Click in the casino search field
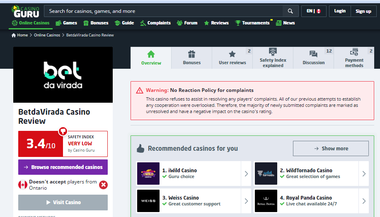Screen dimensions: 380x217 pyautogui.click(x=164, y=11)
